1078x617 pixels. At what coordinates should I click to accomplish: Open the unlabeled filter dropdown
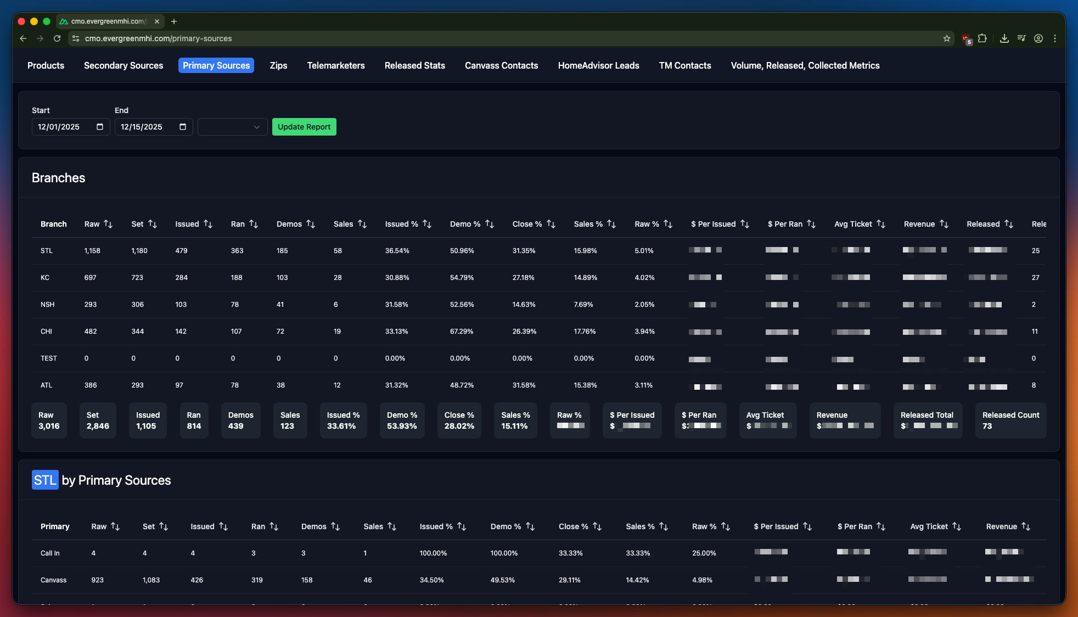coord(232,127)
